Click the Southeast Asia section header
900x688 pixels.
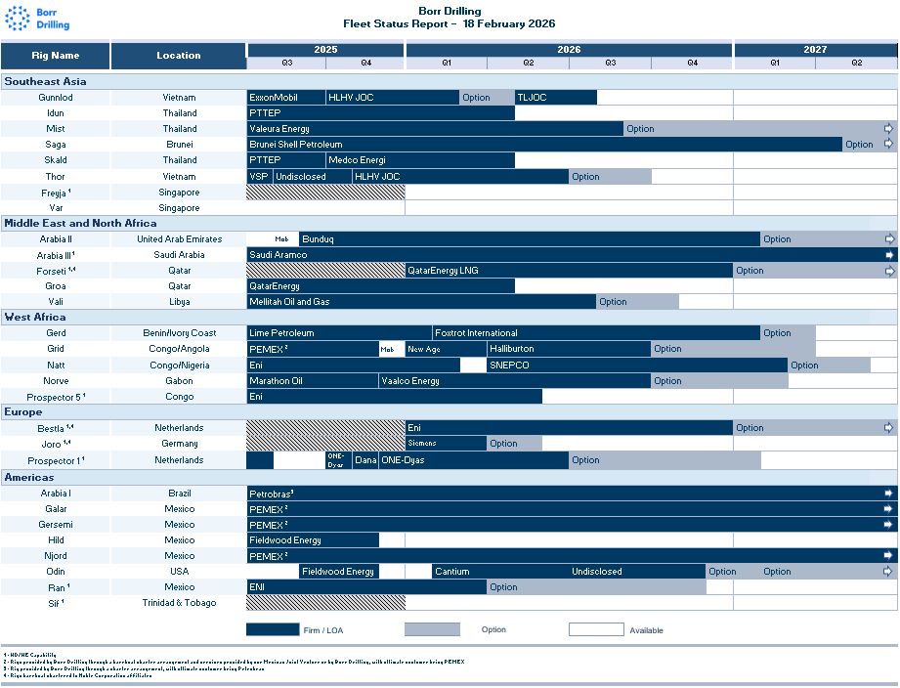pos(45,81)
